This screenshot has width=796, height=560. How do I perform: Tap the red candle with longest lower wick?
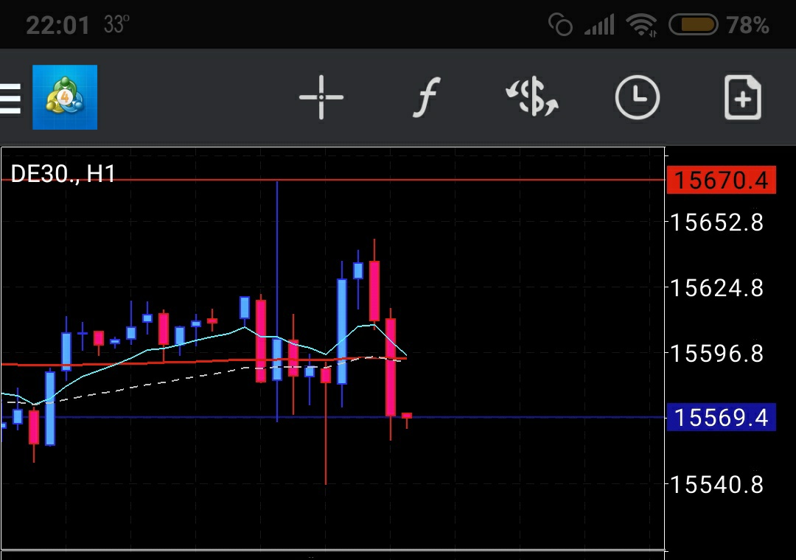pos(326,376)
